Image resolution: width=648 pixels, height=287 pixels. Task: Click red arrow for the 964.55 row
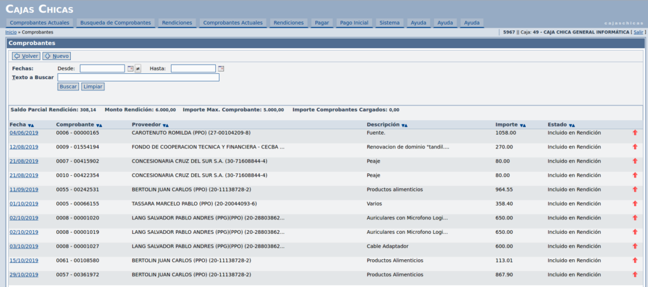[x=635, y=189]
